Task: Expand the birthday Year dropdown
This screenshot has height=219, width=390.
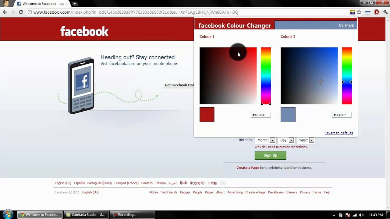Action: coord(311,140)
